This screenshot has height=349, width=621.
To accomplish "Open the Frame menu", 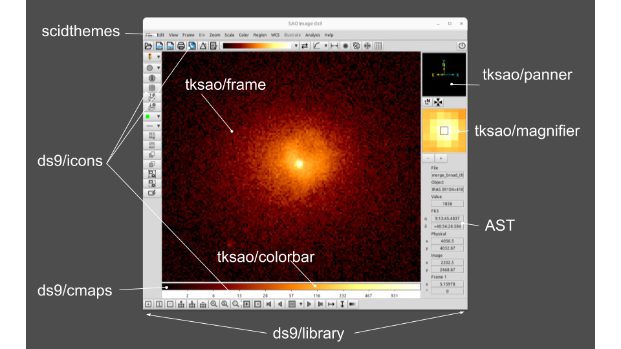I will 188,35.
